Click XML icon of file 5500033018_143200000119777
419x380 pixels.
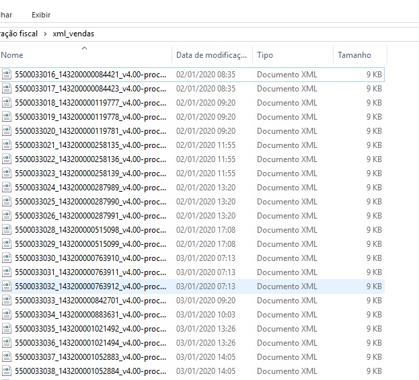(x=7, y=103)
